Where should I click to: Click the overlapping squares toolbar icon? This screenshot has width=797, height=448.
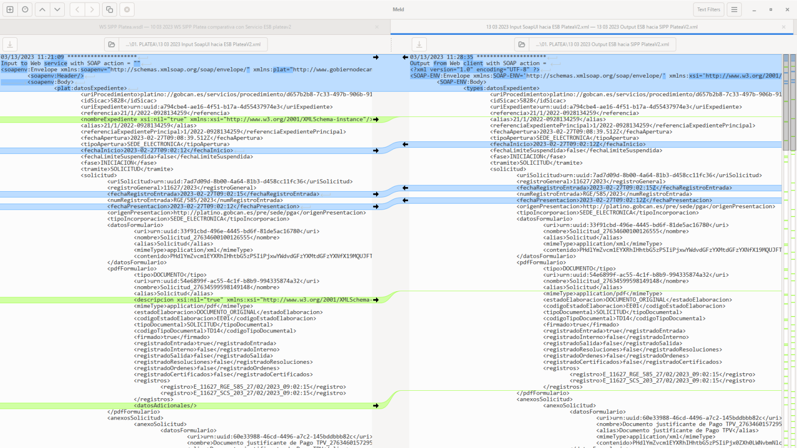point(110,9)
